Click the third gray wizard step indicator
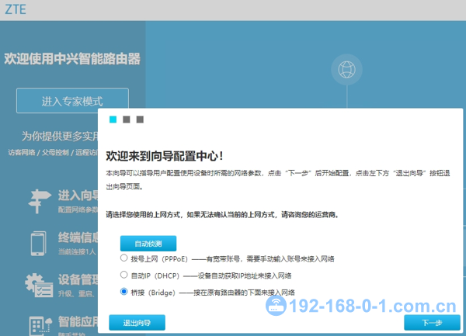This screenshot has width=466, height=336. (140, 120)
